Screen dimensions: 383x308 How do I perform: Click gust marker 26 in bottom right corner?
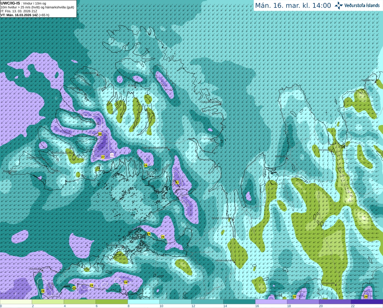tap(366, 297)
